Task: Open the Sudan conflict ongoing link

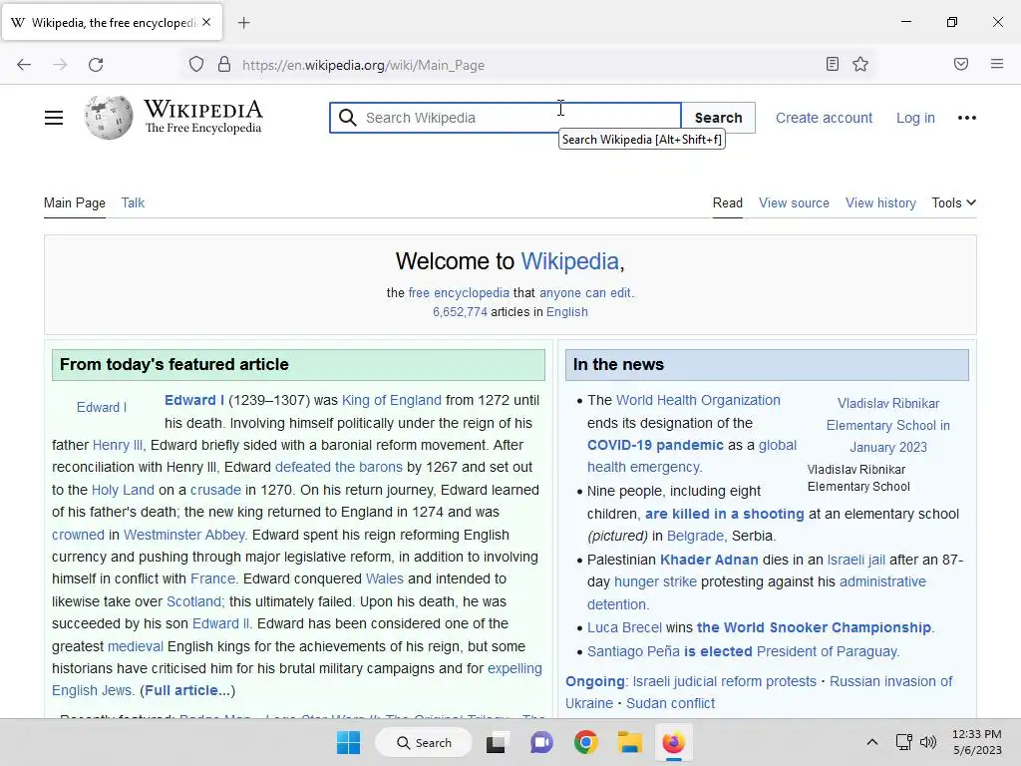Action: click(670, 703)
